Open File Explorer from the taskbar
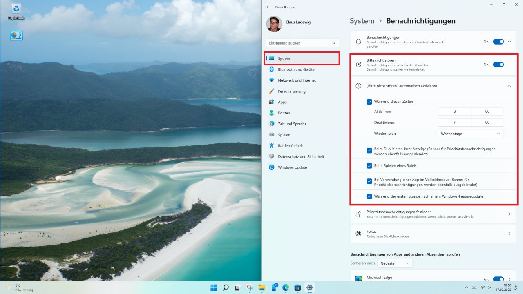The image size is (523, 294). click(261, 287)
